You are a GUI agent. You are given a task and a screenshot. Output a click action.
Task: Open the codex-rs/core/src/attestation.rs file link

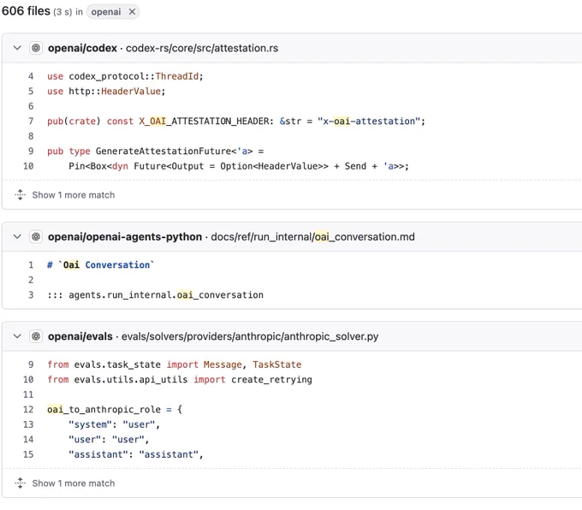(x=202, y=48)
